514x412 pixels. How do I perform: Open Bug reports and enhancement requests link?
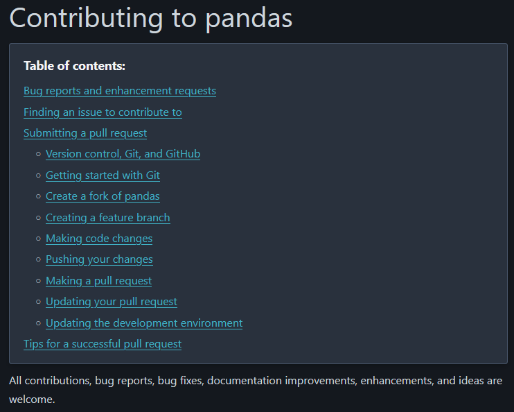tap(120, 91)
